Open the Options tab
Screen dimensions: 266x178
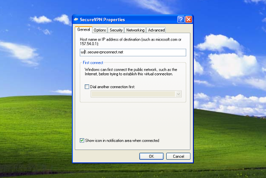(x=100, y=30)
